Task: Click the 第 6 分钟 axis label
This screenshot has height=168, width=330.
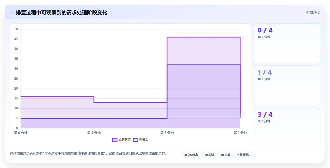Action: (167, 133)
